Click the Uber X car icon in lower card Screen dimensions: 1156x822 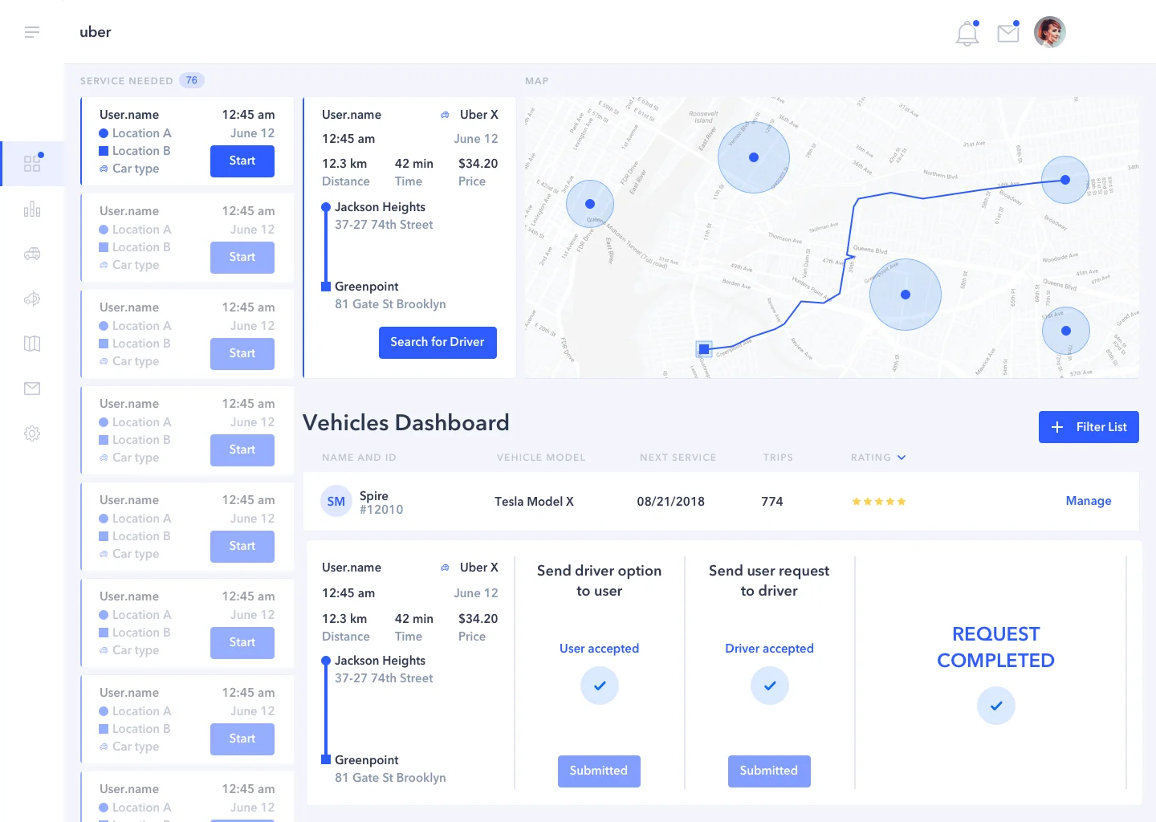[445, 568]
